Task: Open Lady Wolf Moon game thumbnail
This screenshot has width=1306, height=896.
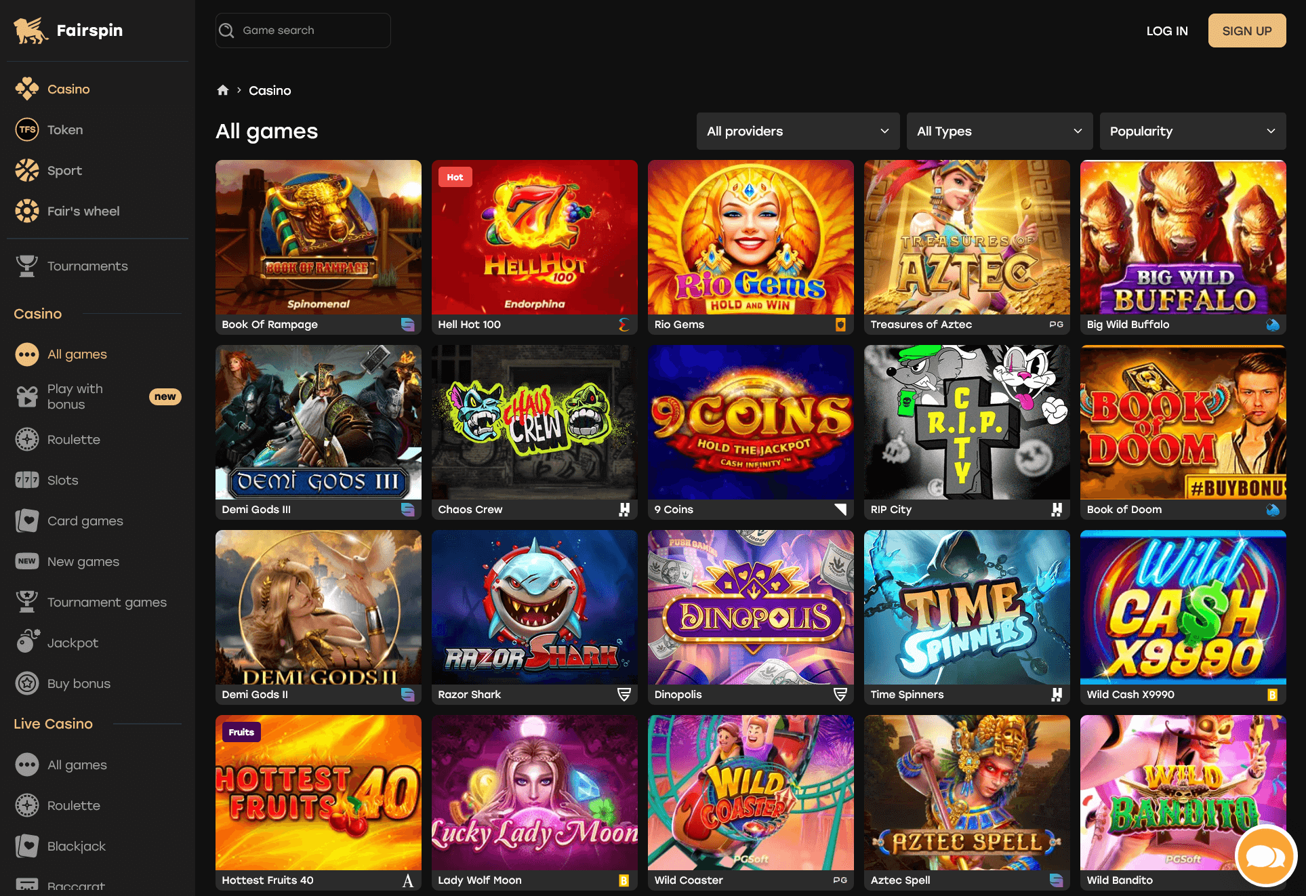Action: pyautogui.click(x=534, y=792)
